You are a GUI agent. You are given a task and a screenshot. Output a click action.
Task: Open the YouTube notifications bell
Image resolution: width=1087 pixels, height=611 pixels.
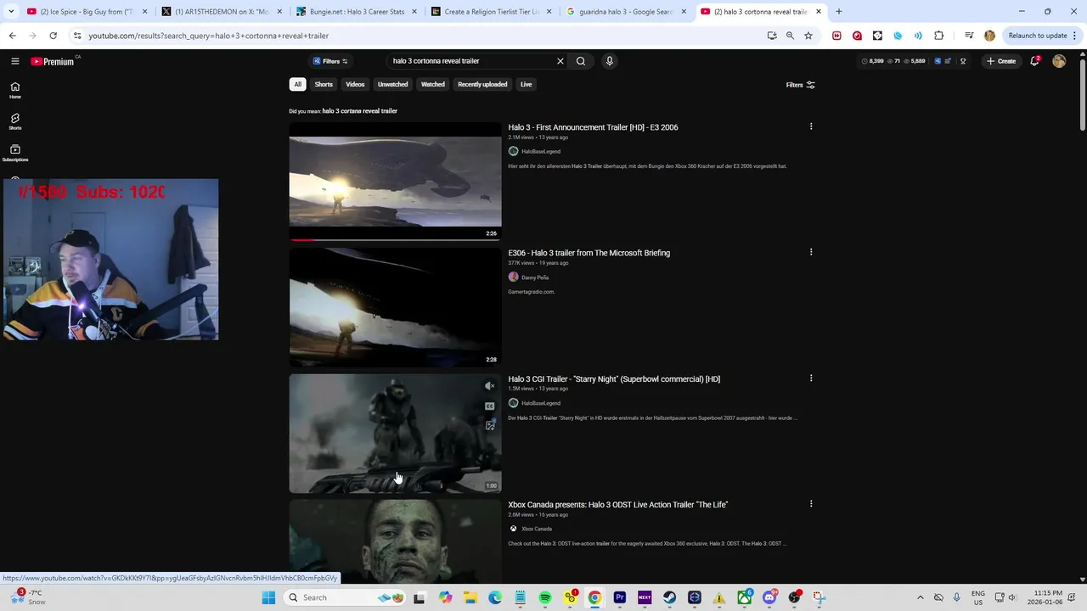1034,61
